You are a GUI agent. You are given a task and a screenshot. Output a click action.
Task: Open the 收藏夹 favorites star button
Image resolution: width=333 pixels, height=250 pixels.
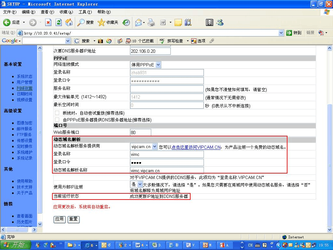point(108,22)
